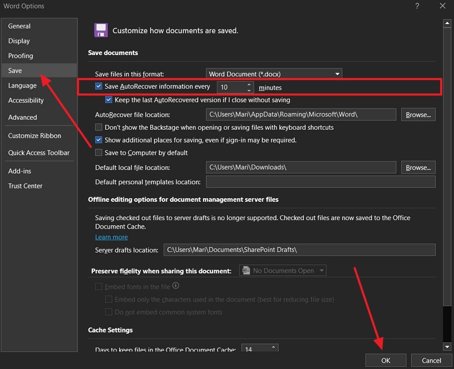Open the Save files format dropdown

coord(274,74)
